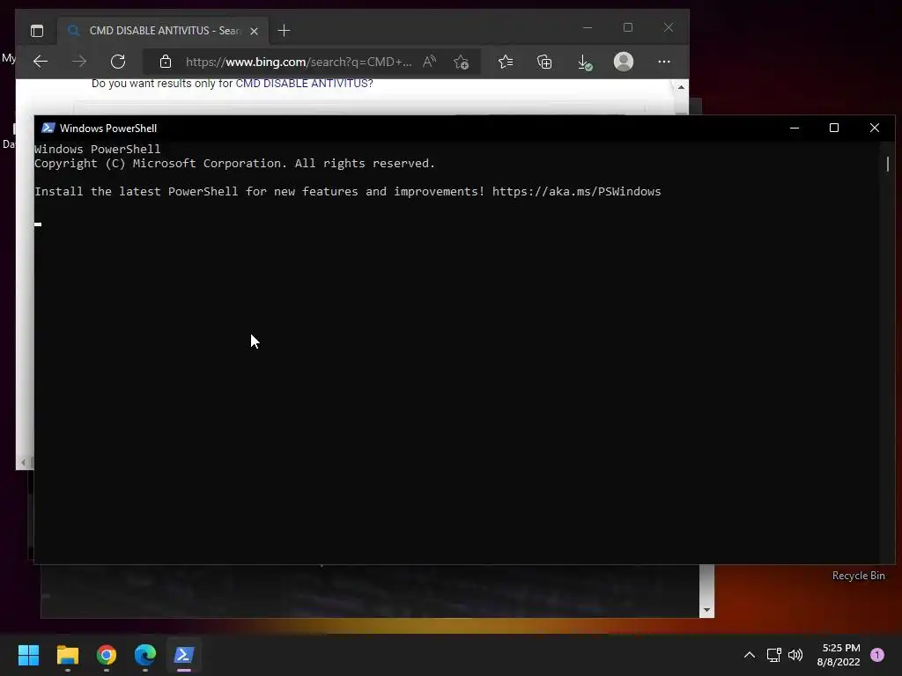The height and width of the screenshot is (676, 902).
Task: Switch to PowerShell on taskbar
Action: 184,655
